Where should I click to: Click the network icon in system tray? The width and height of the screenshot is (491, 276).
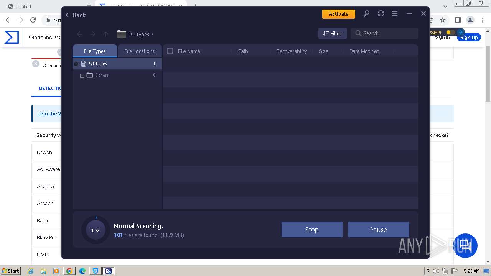445,271
